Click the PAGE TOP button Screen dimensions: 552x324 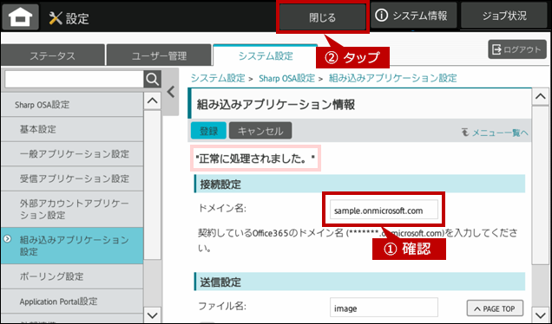tap(495, 308)
